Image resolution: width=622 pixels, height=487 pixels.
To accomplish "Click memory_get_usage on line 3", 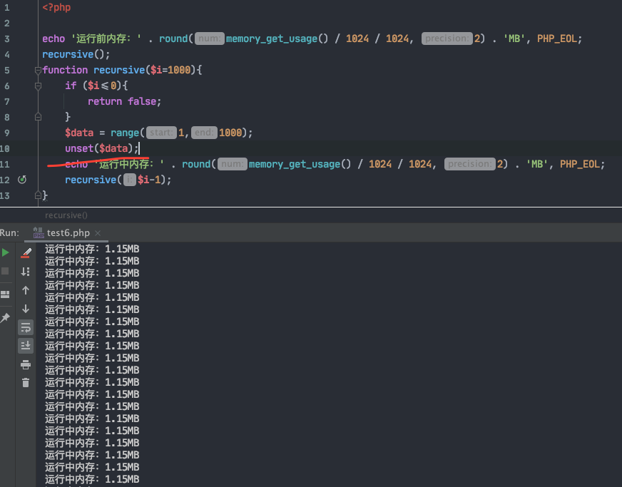I will tap(272, 39).
